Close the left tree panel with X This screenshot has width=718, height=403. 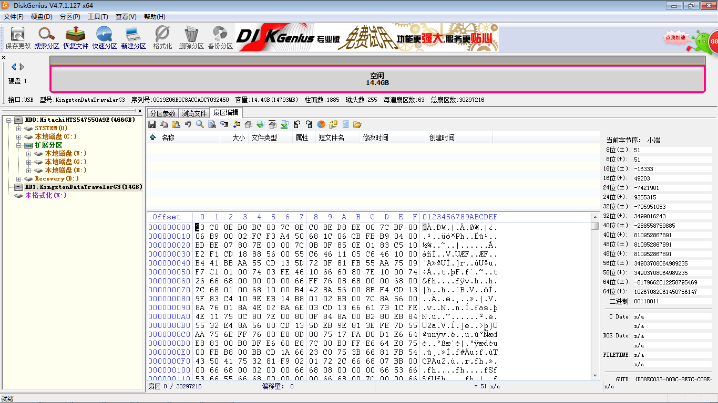(x=140, y=111)
